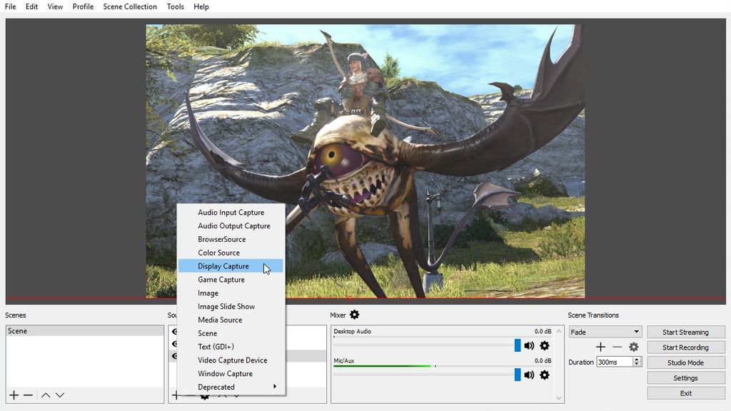Open Mic/Aux properties gear icon
Screen dimensions: 731x411
(x=544, y=375)
